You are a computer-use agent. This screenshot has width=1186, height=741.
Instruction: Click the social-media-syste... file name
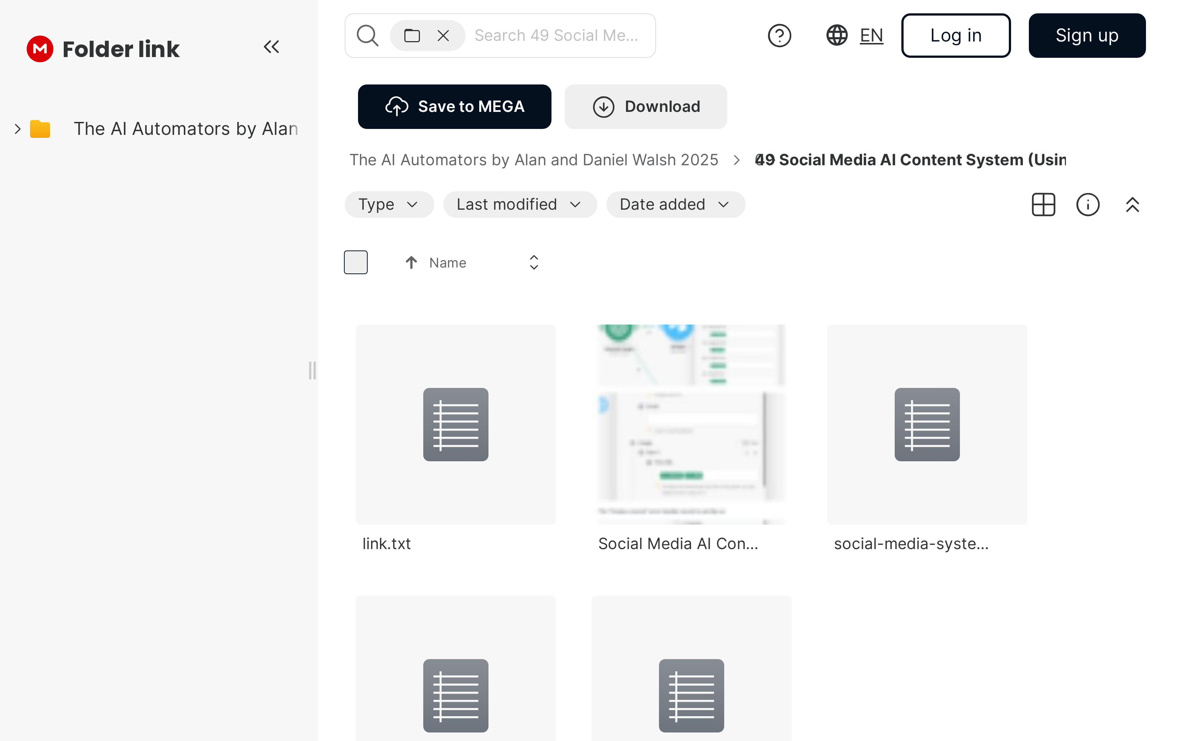(x=911, y=544)
